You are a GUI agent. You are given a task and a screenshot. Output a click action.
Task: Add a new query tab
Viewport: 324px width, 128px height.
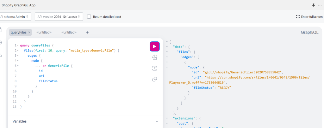point(87,32)
